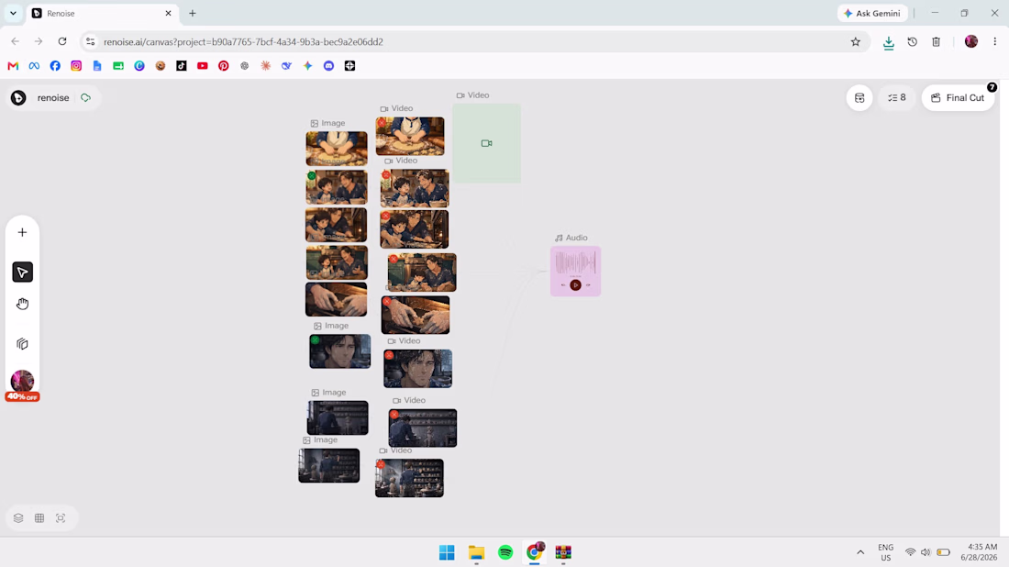
Task: Open File Explorer from the taskbar
Action: 476,552
